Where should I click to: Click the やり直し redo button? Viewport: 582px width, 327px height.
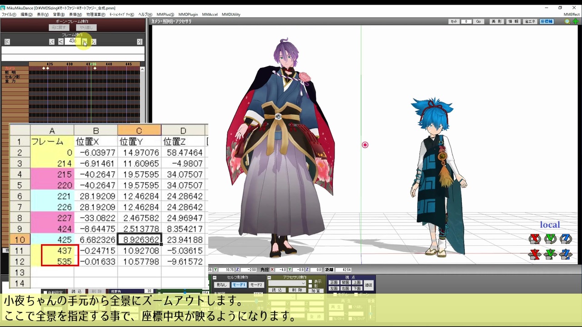click(86, 27)
